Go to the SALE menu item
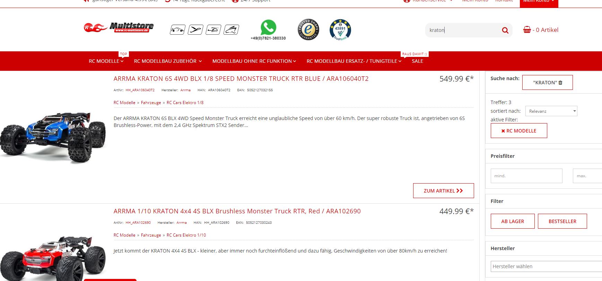Image resolution: width=602 pixels, height=281 pixels. click(417, 61)
